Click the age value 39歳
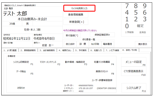 click(12, 24)
